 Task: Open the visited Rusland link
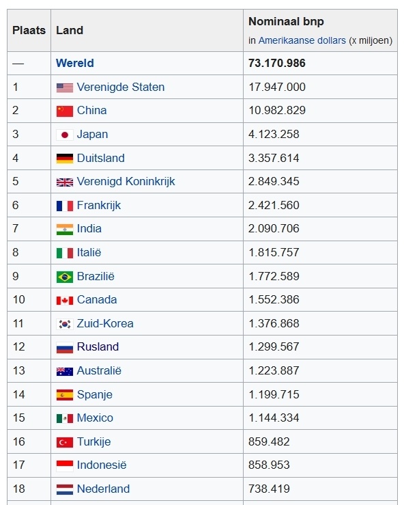(98, 347)
